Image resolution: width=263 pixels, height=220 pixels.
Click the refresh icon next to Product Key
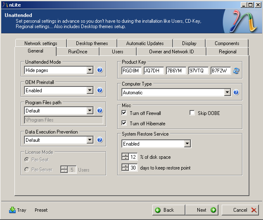point(236,71)
